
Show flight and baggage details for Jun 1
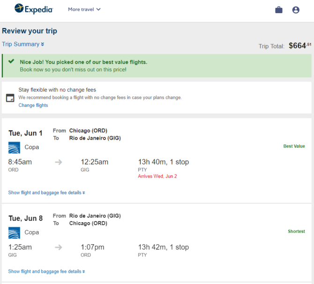[x=46, y=193]
